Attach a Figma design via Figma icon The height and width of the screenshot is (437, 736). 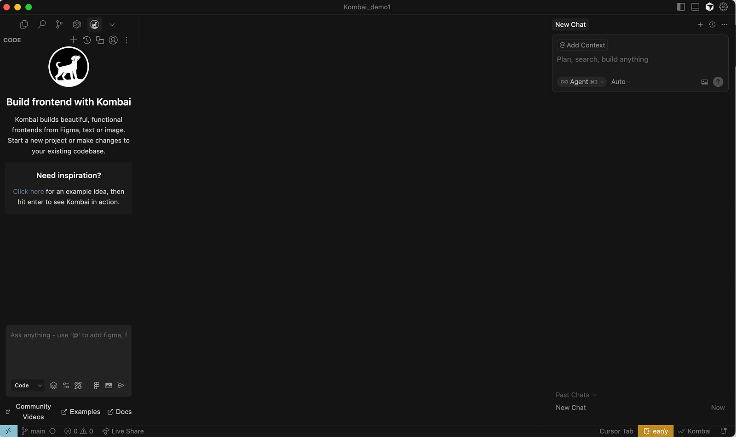click(97, 386)
